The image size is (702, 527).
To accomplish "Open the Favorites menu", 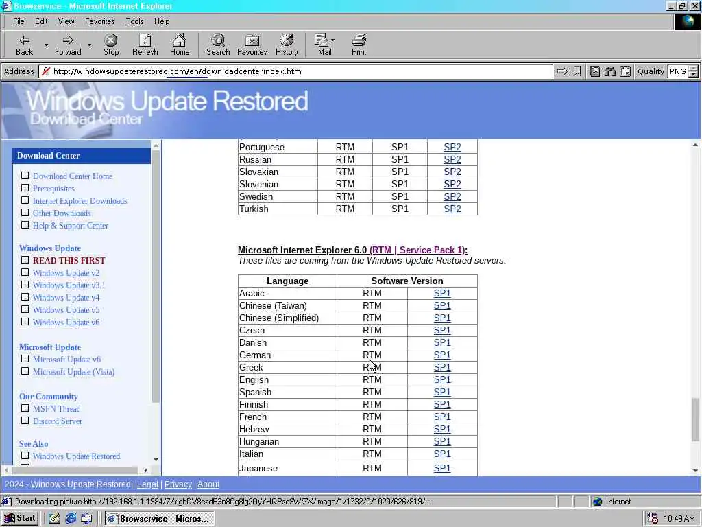I will point(99,21).
